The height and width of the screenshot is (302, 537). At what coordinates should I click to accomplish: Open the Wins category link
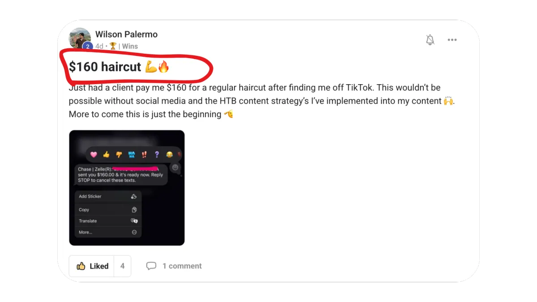(130, 46)
